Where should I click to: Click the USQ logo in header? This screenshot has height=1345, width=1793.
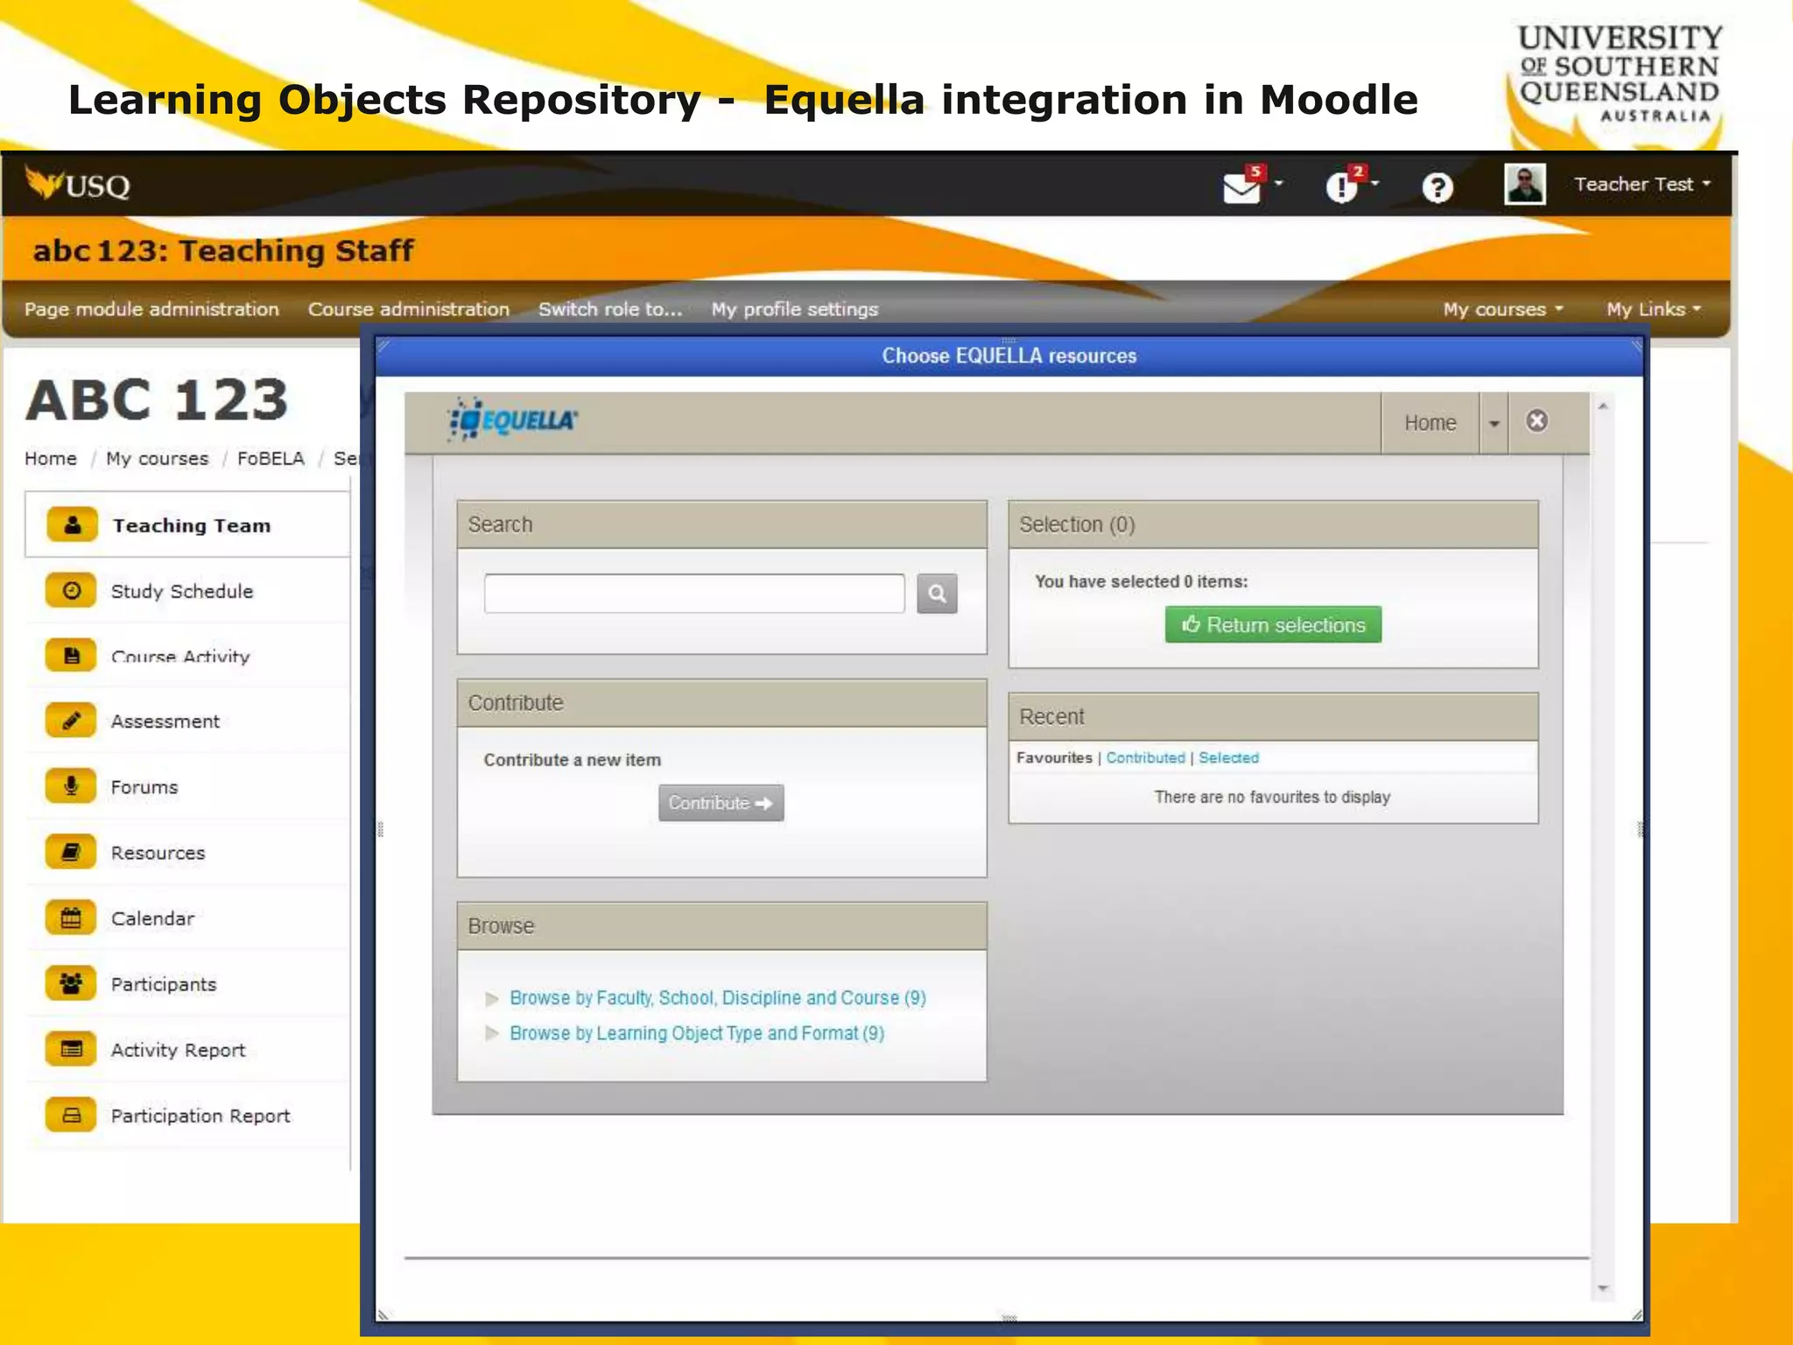78,185
